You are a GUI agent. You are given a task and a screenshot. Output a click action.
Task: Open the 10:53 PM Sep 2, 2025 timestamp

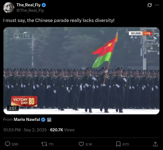25,130
